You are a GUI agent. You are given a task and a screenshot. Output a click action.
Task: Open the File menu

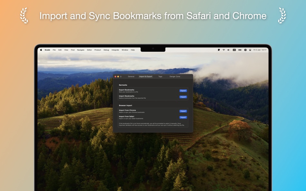coord(54,50)
